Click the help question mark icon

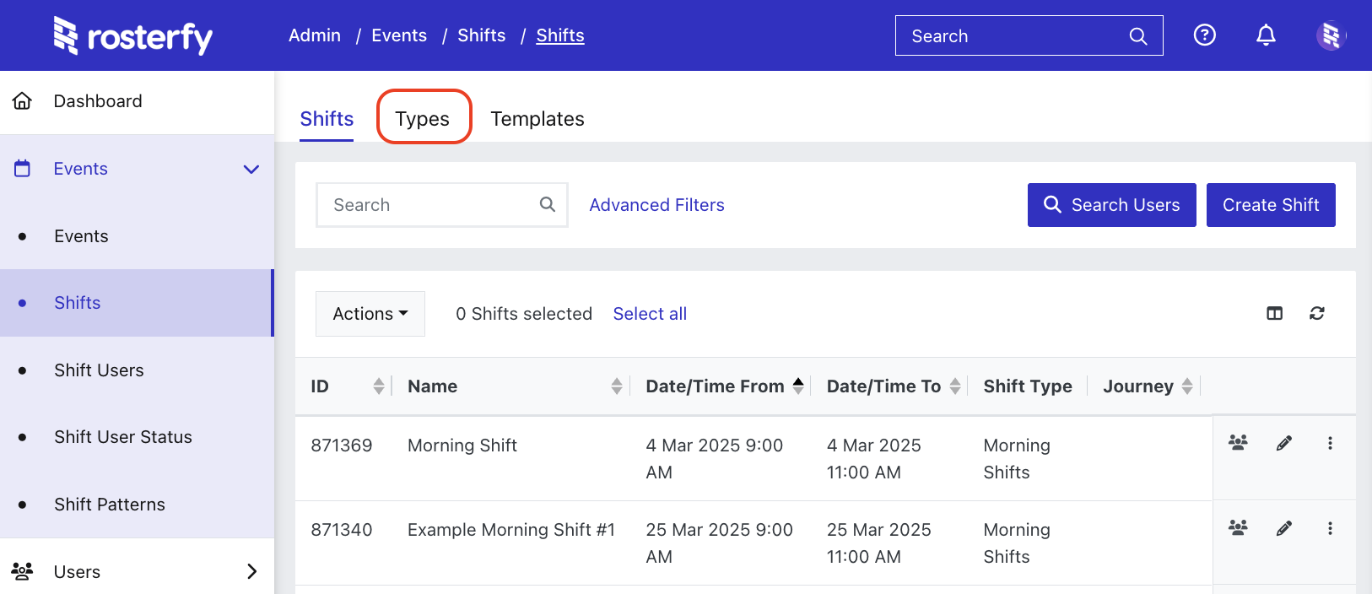point(1204,35)
